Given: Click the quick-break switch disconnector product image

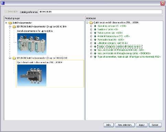Looking at the screenshot, I should 32,75.
